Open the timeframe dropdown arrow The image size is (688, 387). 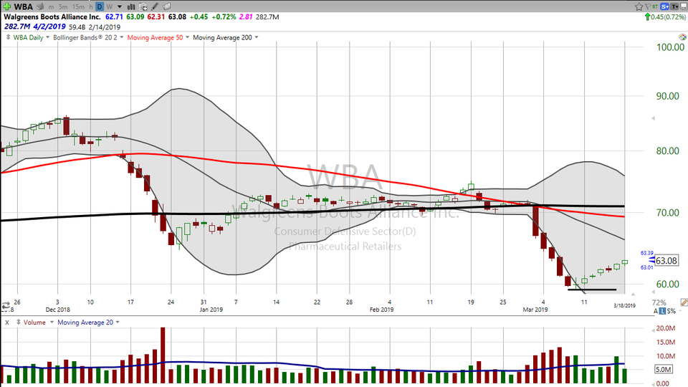[120, 7]
